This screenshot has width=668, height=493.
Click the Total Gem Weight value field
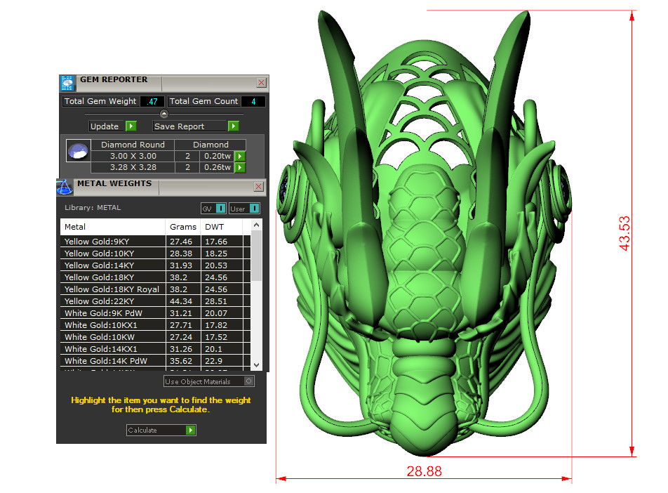(152, 102)
